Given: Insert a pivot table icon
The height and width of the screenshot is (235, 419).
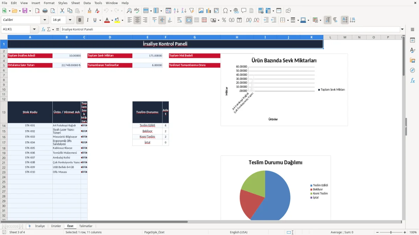Looking at the screenshot, I should tap(216, 11).
